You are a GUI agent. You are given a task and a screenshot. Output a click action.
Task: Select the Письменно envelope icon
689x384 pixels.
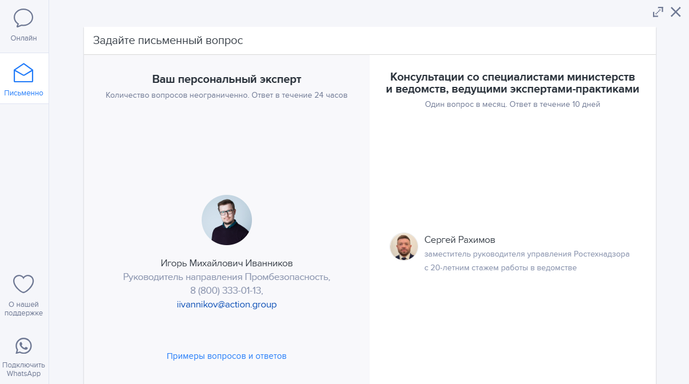point(23,73)
